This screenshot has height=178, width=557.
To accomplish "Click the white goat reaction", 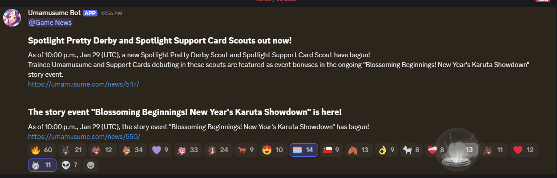I will click(x=411, y=150).
